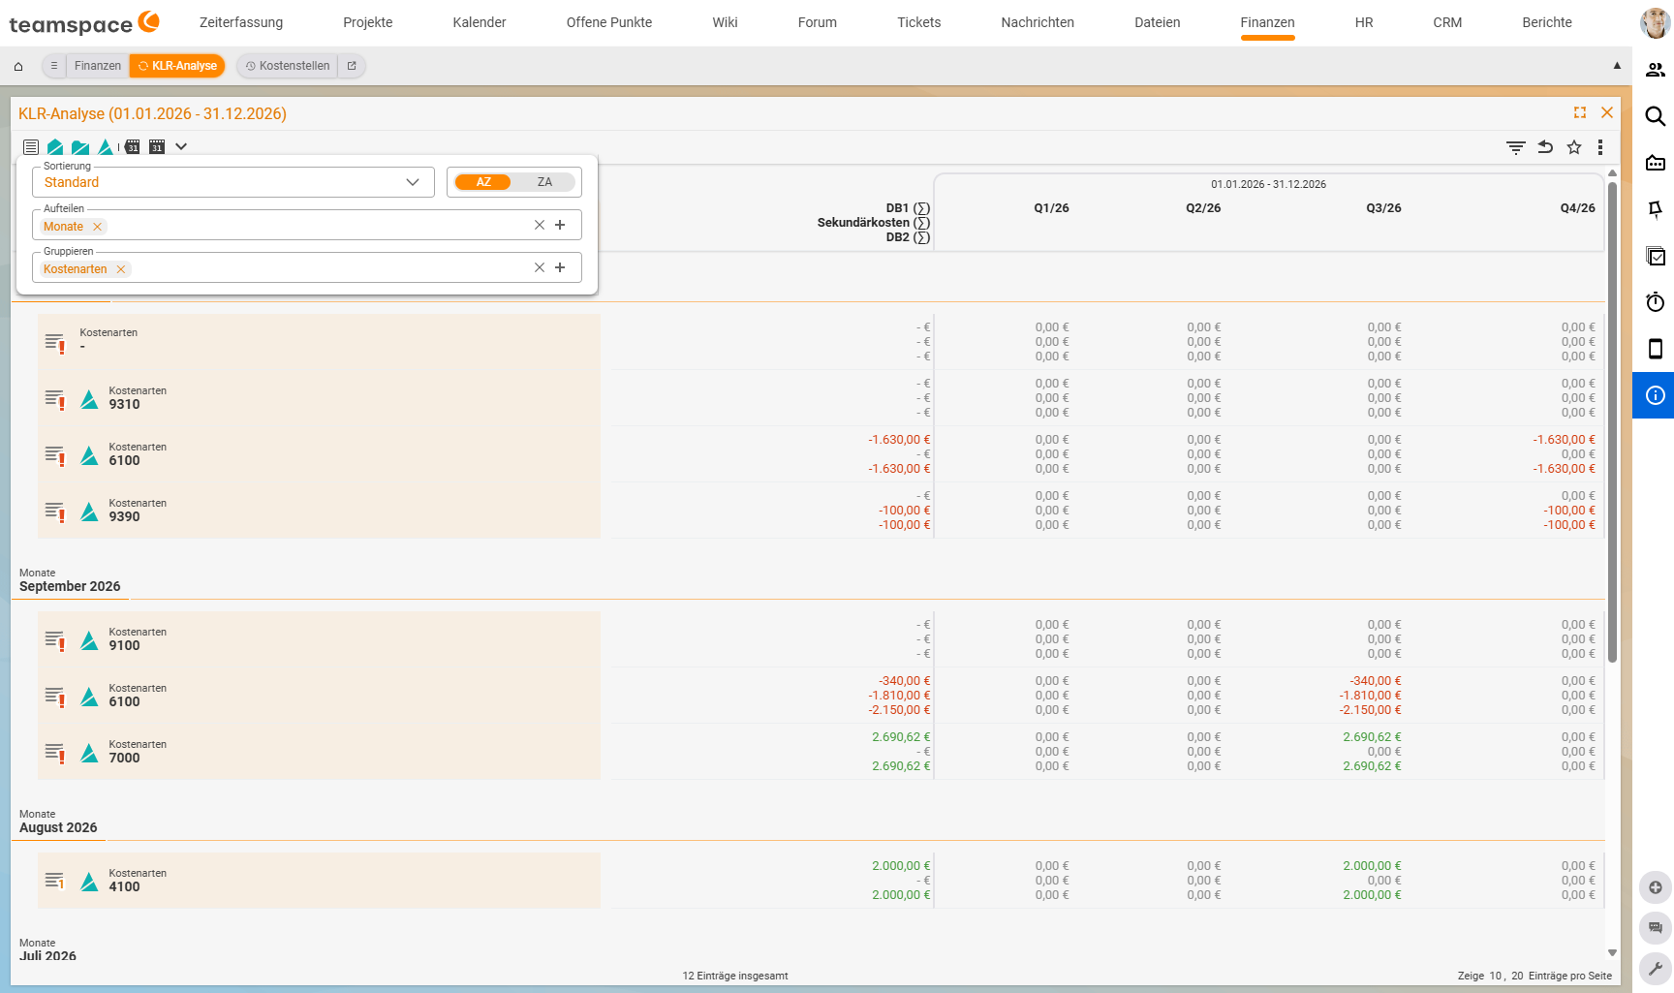Collapse the options chevron beside calendar icons
1674x993 pixels.
point(181,147)
